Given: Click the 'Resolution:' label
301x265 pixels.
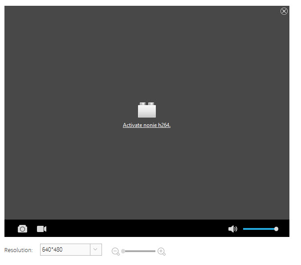Looking at the screenshot, I should coord(18,250).
